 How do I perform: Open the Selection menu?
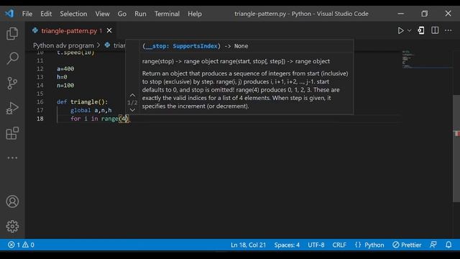point(73,14)
